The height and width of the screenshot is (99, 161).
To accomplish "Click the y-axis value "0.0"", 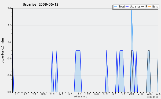I will (9, 92).
